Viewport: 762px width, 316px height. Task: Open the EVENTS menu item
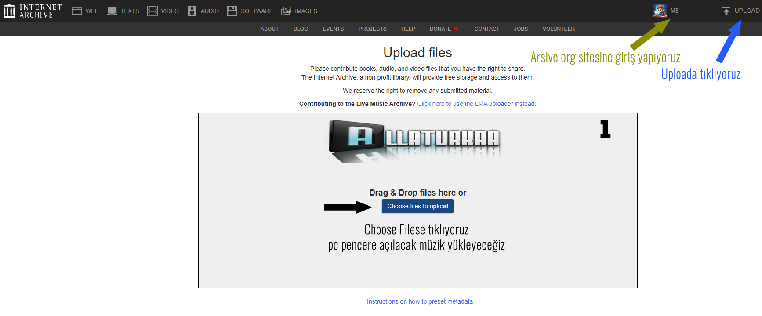click(333, 29)
